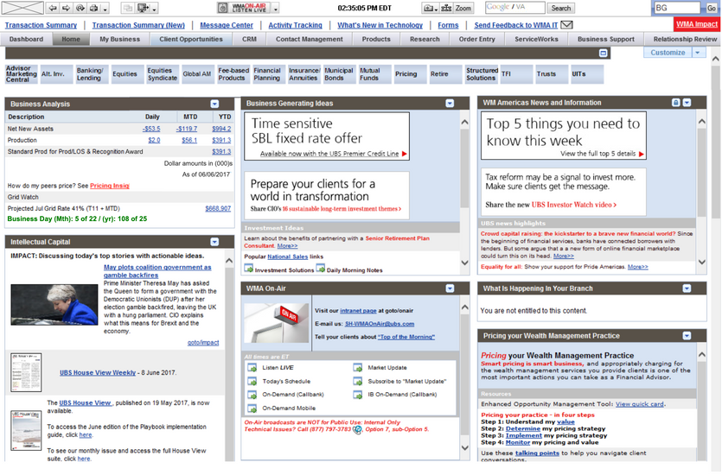
Task: Click the Market Update icon
Action: (x=358, y=367)
